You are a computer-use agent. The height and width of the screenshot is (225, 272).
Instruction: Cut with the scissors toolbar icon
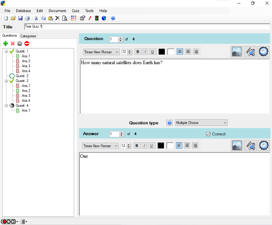[x=36, y=18]
